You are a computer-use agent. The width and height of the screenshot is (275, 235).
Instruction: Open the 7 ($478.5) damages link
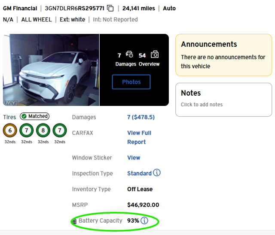(141, 117)
